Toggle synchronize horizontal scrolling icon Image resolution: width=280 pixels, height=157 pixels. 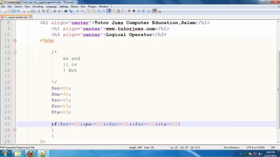(x=93, y=11)
